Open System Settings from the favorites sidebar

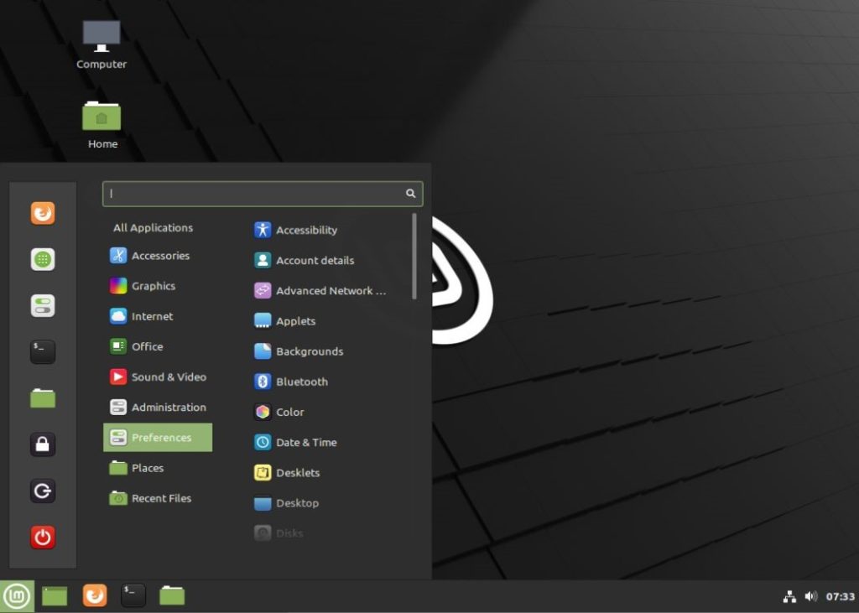[43, 306]
